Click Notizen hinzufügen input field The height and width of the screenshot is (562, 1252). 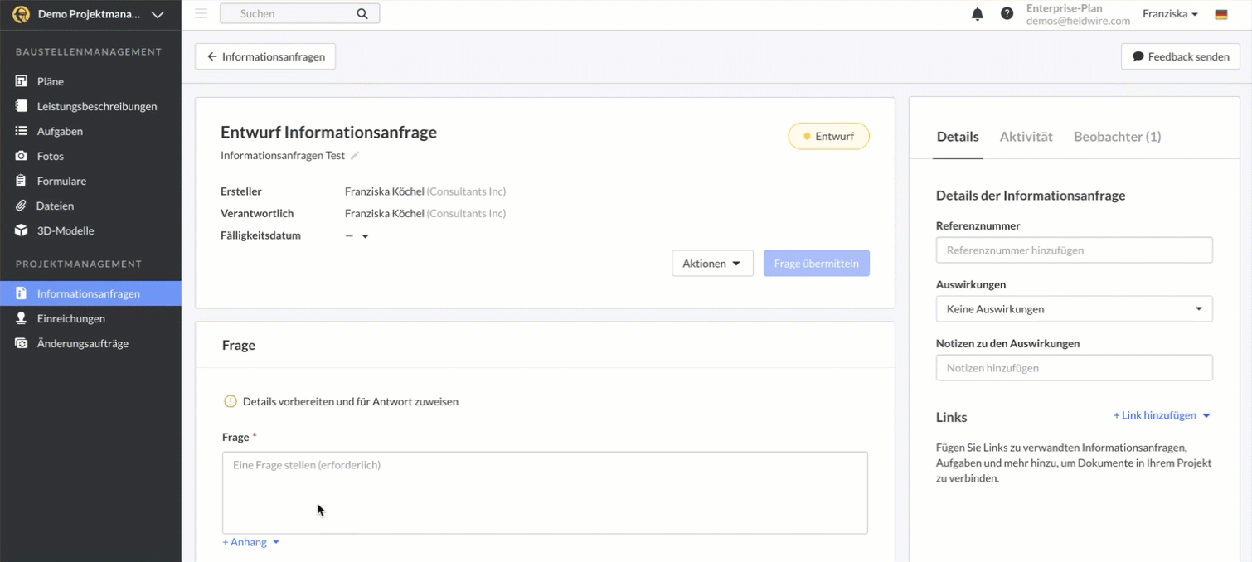[x=1074, y=368]
